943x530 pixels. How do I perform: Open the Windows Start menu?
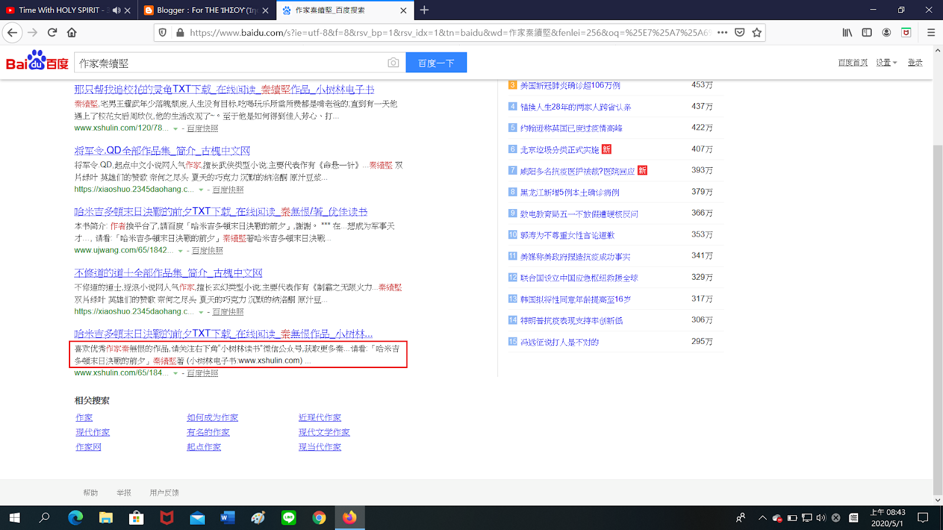pyautogui.click(x=14, y=518)
